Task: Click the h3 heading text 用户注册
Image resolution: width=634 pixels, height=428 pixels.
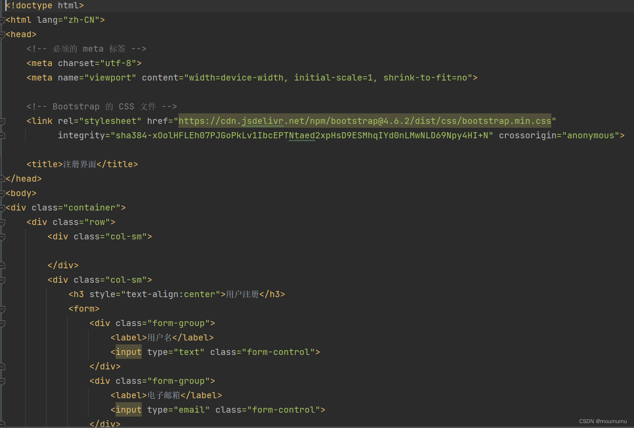Action: tap(242, 295)
